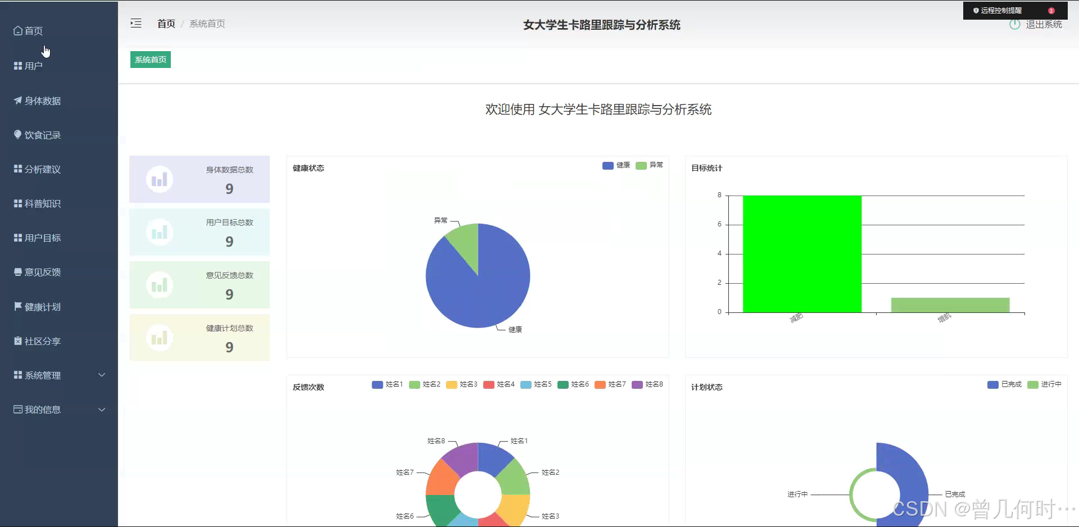Click the chat icon next to 意见反馈
Screen dimensions: 1079x527
coord(18,272)
